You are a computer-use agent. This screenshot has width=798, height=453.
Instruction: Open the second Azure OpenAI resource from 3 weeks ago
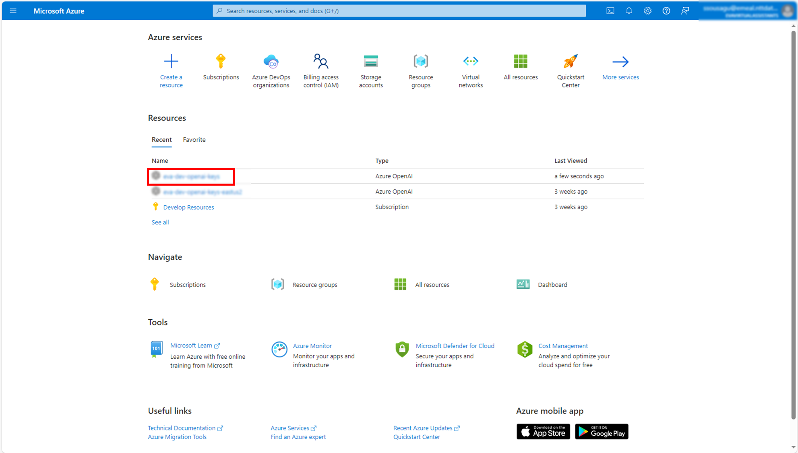tap(203, 192)
